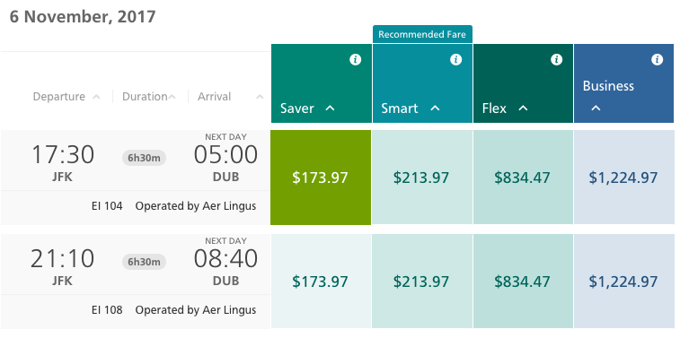
Task: Open info icon on Flex fare header
Action: point(556,59)
